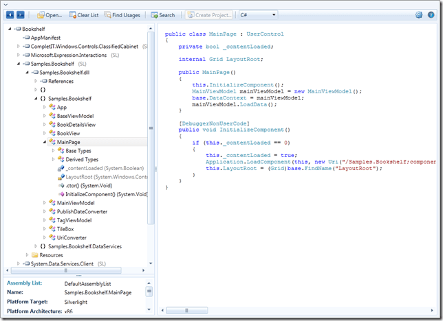Collapse the MainPage class node
This screenshot has height=321, width=443.
coord(45,142)
